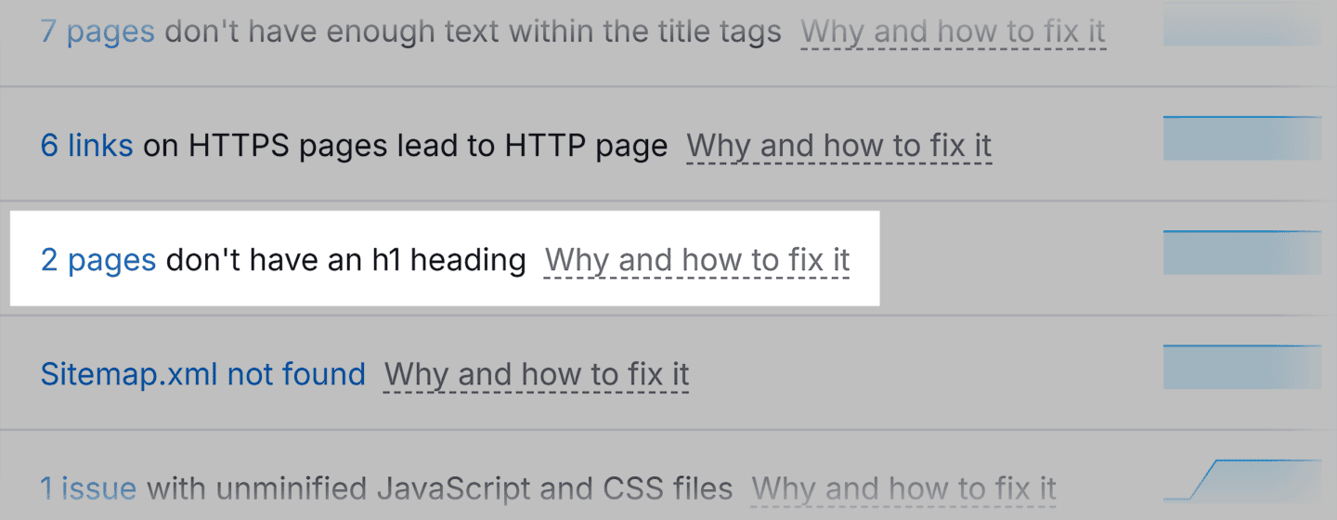
Task: Click 'Why and how to fix it' for title tags
Action: tap(953, 32)
